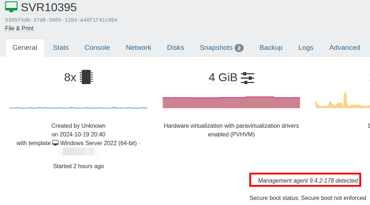Click the CPU chip icon

click(86, 77)
